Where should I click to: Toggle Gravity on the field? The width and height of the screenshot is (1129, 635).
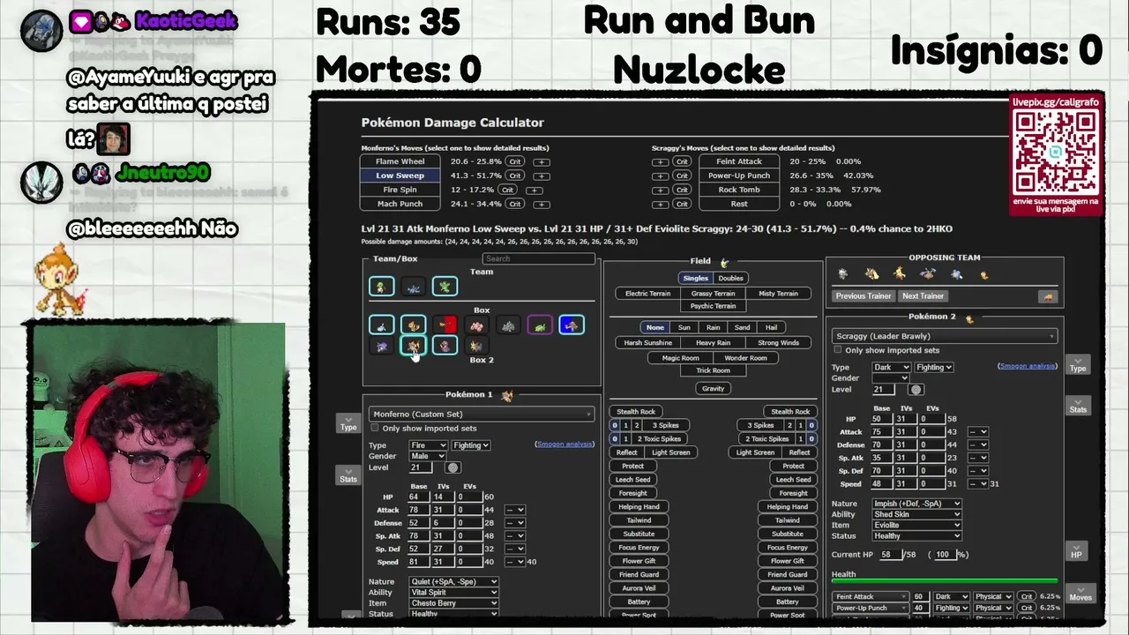pos(713,389)
